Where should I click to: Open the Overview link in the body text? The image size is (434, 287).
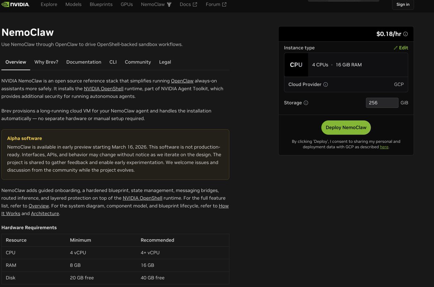(x=39, y=206)
